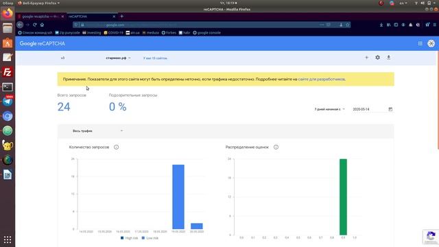Open the meduza bookmark
Image resolution: width=439 pixels, height=247 pixels.
tap(151, 33)
